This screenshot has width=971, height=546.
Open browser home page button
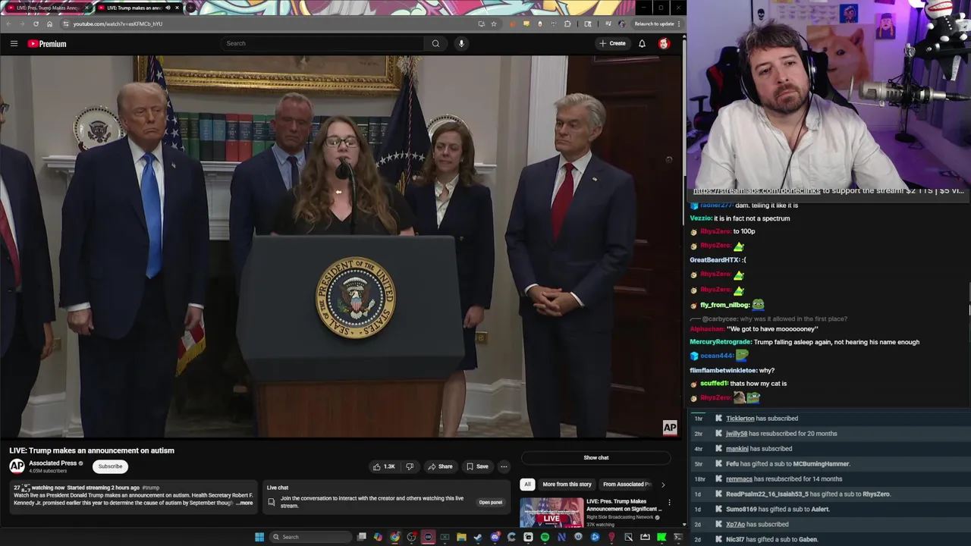(x=49, y=24)
